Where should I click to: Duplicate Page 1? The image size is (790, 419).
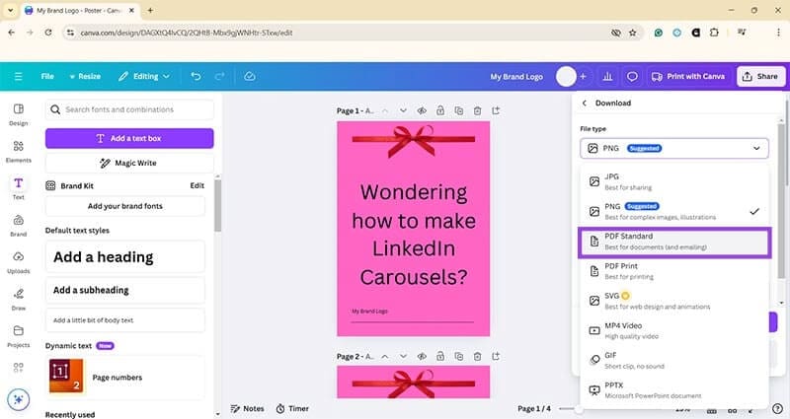[458, 110]
